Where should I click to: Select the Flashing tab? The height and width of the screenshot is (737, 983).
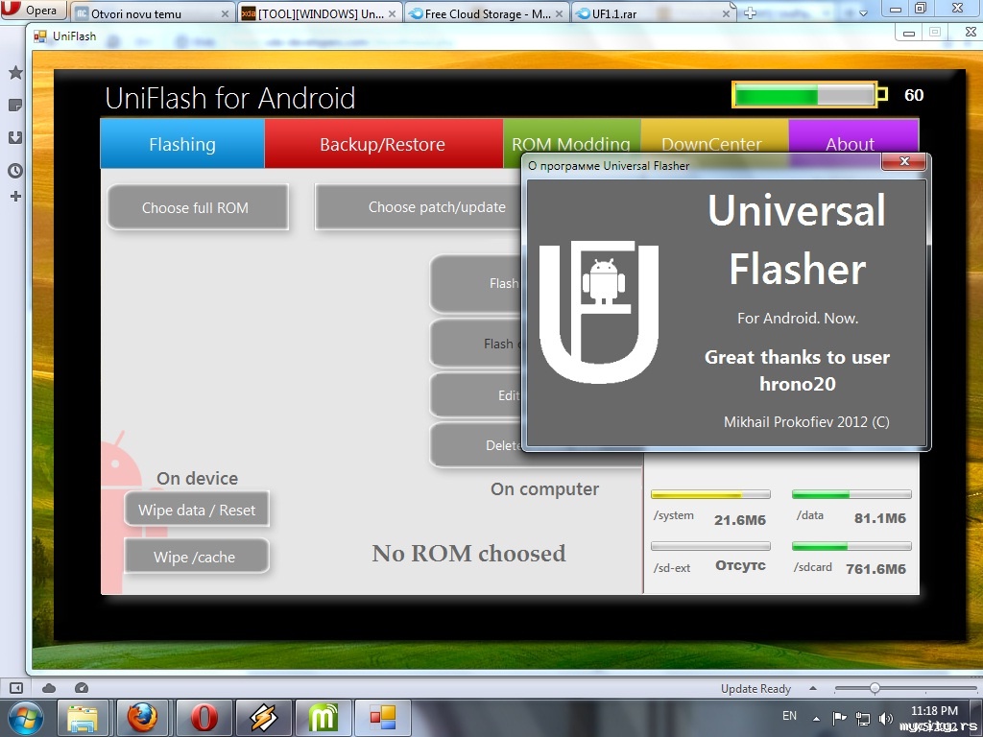181,145
